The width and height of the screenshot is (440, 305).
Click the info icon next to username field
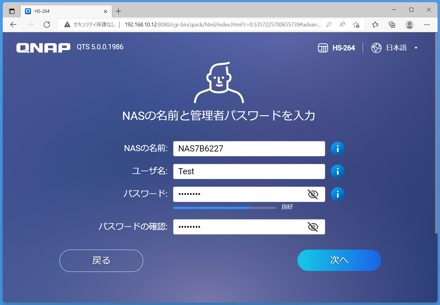coord(338,172)
